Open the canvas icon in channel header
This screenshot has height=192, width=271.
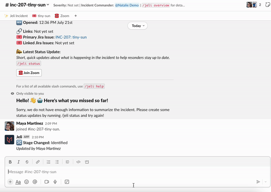click(267, 5)
